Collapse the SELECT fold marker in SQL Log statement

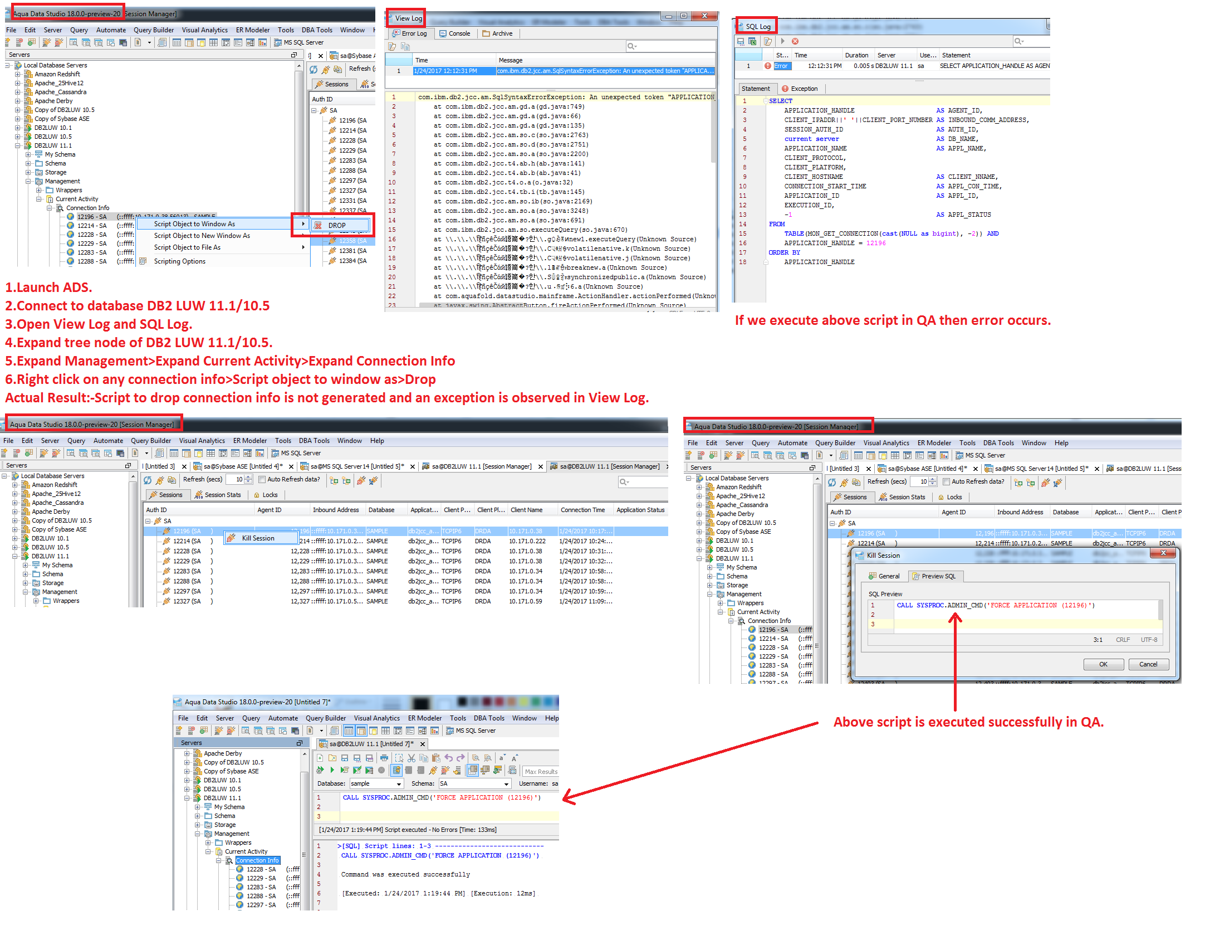766,101
